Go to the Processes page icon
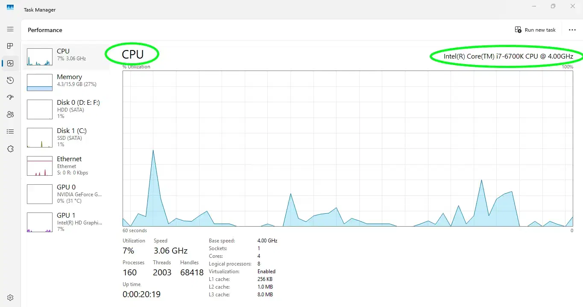Viewport: 583px width, 307px height. (10, 46)
